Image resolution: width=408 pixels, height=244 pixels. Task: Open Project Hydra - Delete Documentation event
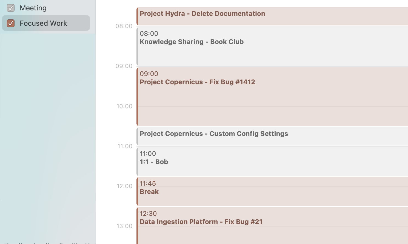click(272, 16)
